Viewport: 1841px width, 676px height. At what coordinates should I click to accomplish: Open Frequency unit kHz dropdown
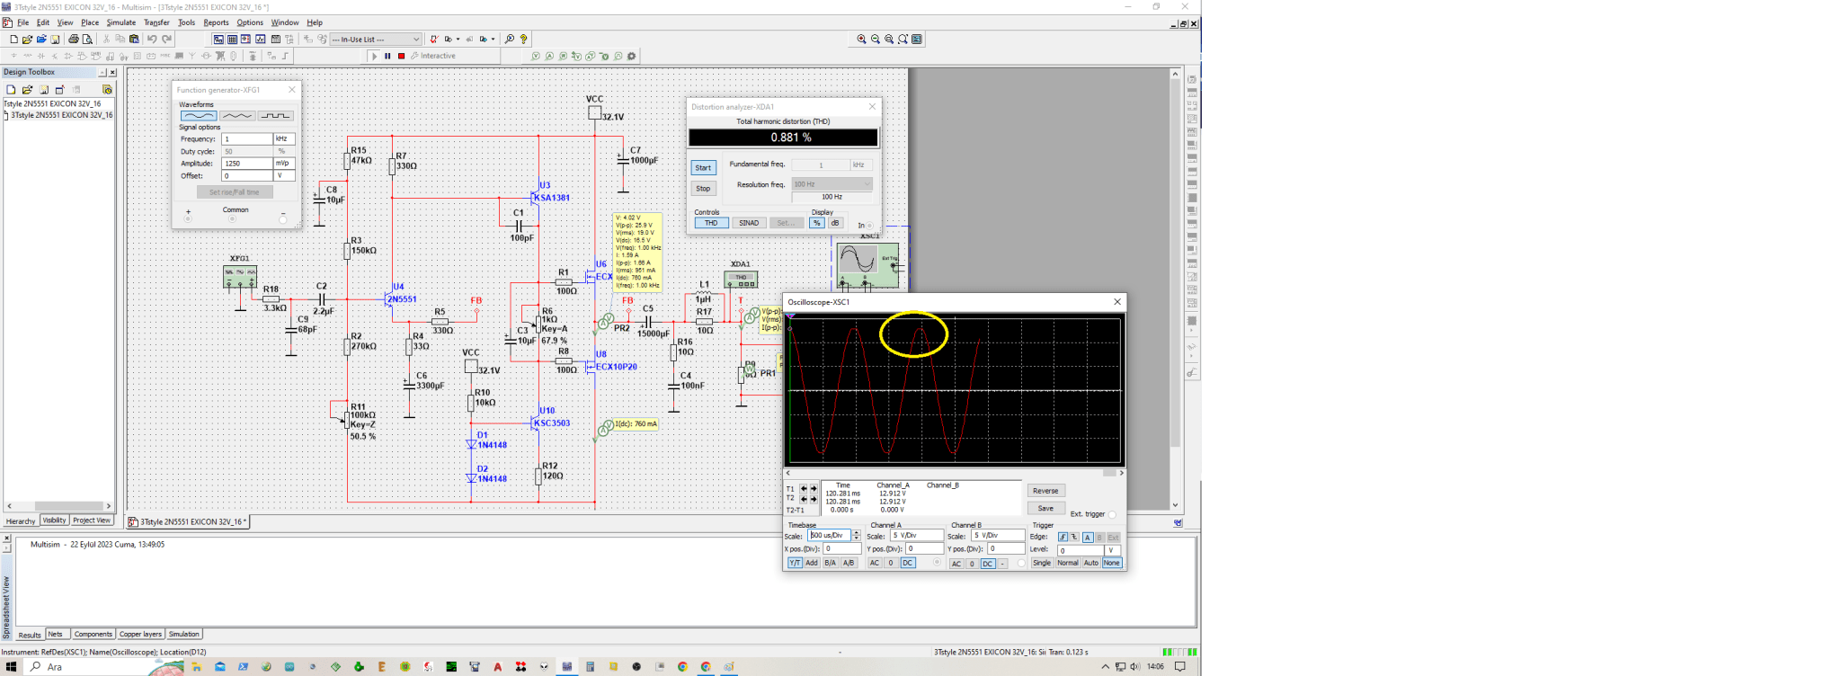coord(284,139)
